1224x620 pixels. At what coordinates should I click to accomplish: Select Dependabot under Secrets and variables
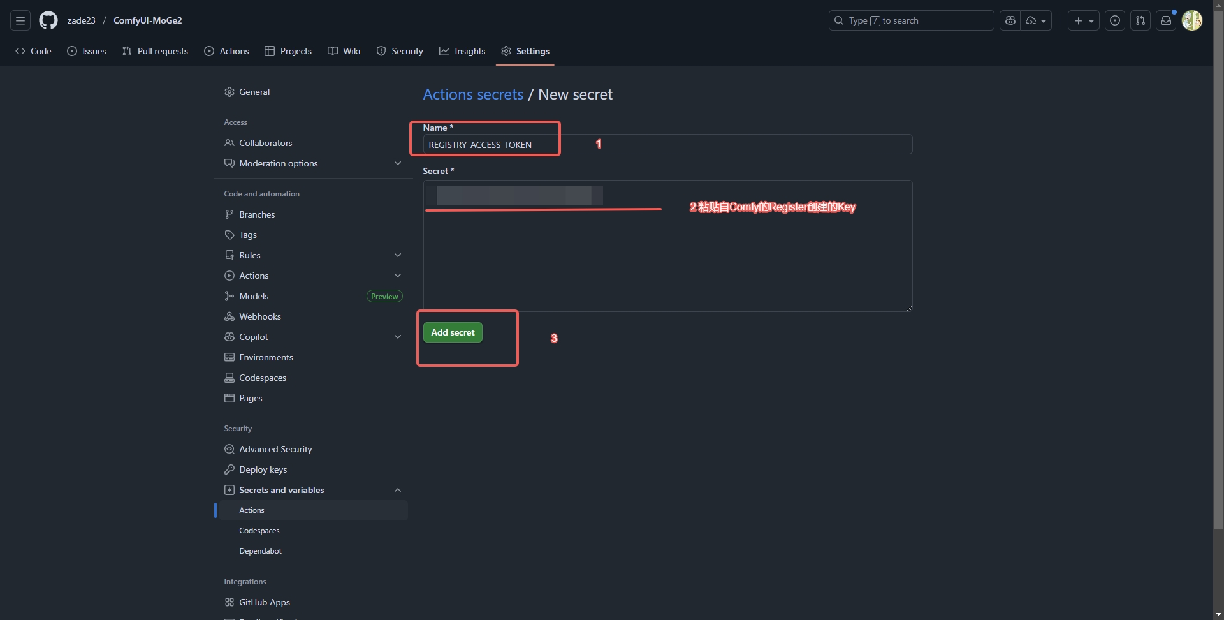pyautogui.click(x=313, y=551)
